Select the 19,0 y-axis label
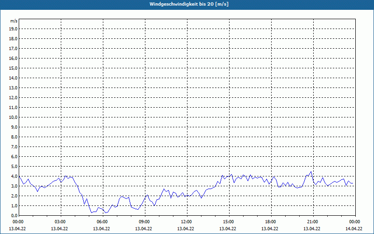This screenshot has height=234, width=374. point(14,29)
